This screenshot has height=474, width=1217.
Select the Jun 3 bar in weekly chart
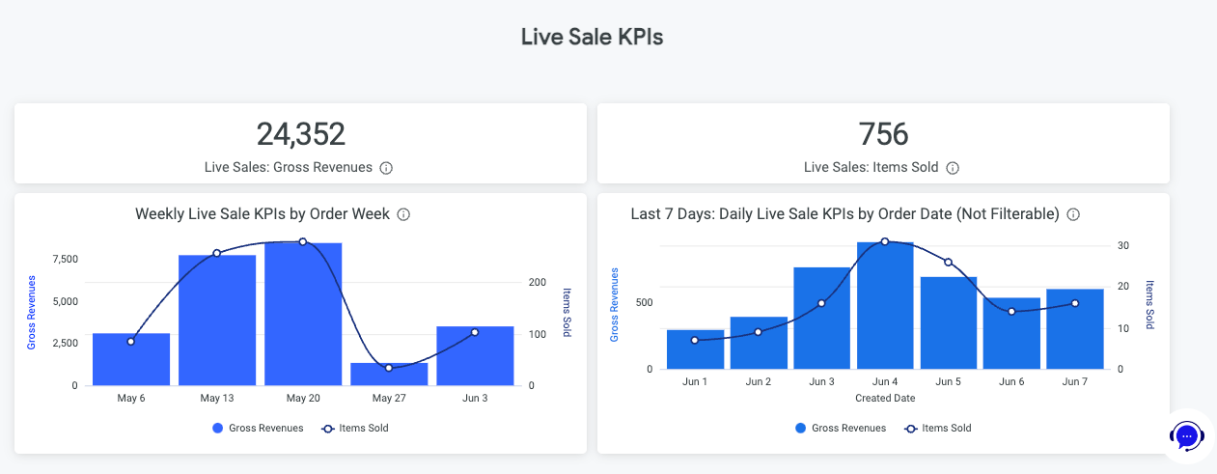click(475, 357)
